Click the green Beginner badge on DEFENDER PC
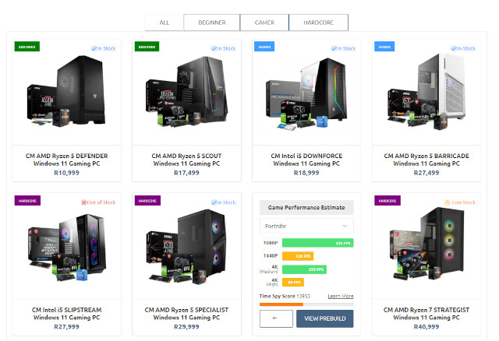The image size is (499, 341). [x=27, y=47]
